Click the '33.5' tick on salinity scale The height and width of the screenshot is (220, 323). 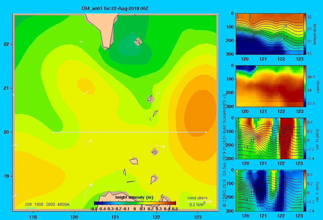point(311,104)
